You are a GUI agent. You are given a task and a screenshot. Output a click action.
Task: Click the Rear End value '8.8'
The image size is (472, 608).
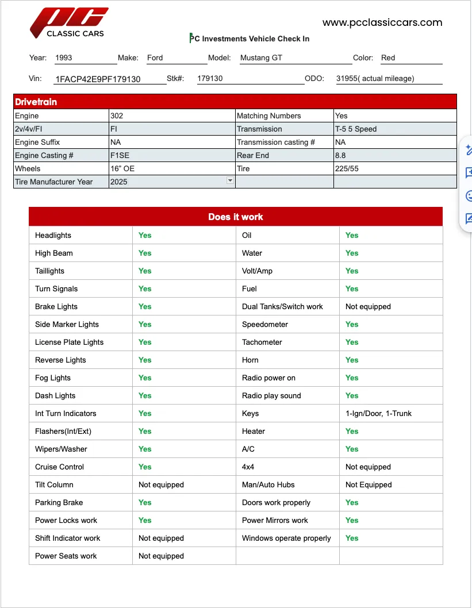[340, 155]
